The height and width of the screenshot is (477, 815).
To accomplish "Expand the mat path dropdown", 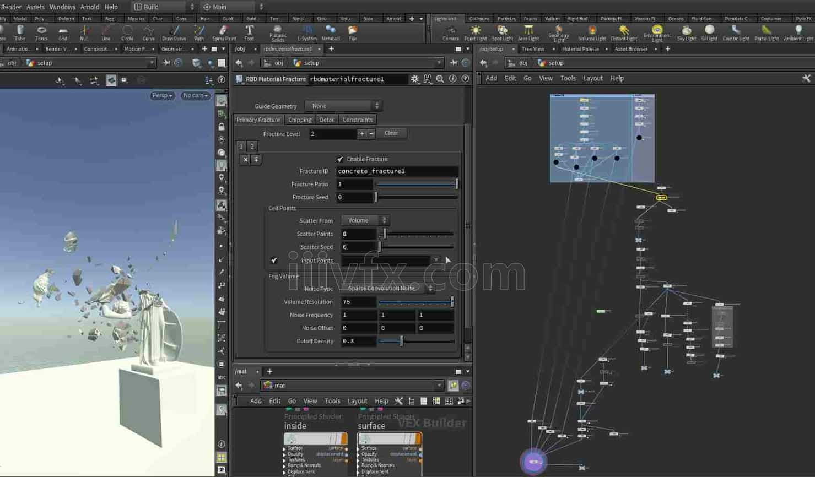I will pyautogui.click(x=439, y=386).
